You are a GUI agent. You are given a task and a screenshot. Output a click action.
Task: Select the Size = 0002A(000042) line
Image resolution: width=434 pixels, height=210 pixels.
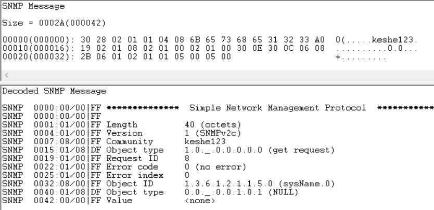(35, 23)
